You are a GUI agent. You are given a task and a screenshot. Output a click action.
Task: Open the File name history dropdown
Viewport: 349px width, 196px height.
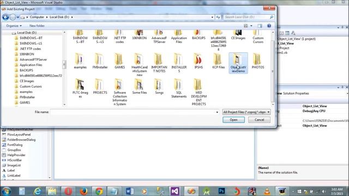point(217,112)
